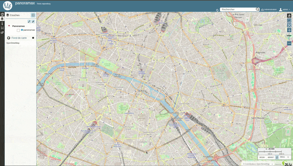Select the pan hand tool

point(289,16)
